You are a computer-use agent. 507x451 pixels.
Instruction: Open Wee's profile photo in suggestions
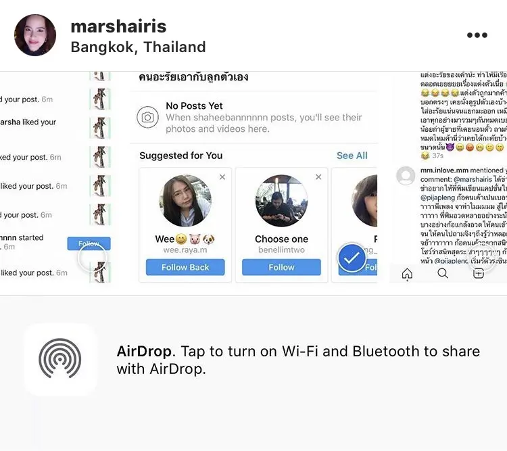click(185, 201)
